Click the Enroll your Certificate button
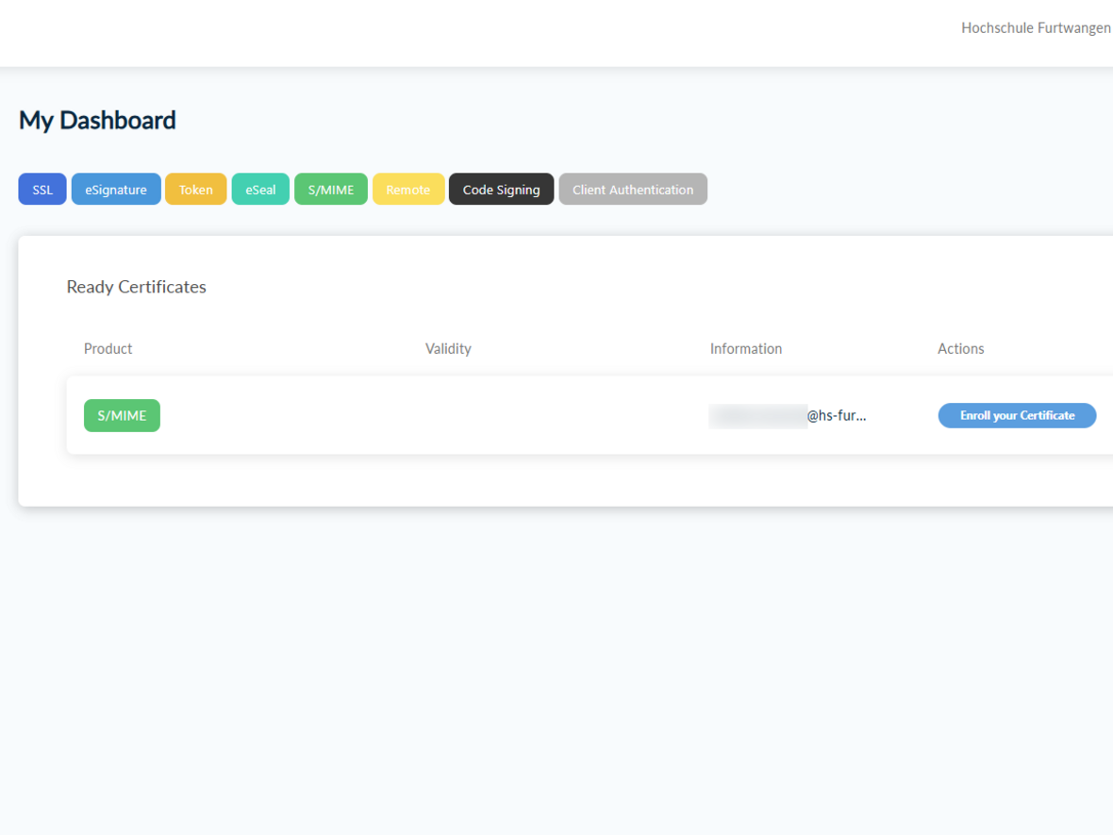Image resolution: width=1113 pixels, height=835 pixels. 1017,415
